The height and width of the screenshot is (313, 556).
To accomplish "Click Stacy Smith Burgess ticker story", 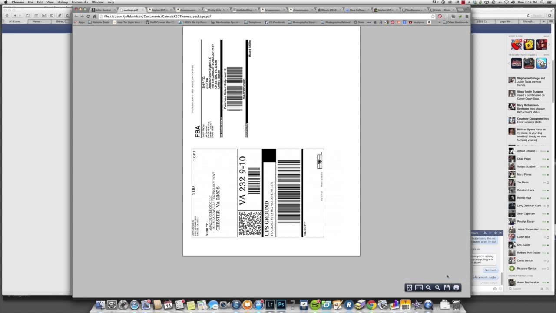I will point(529,95).
